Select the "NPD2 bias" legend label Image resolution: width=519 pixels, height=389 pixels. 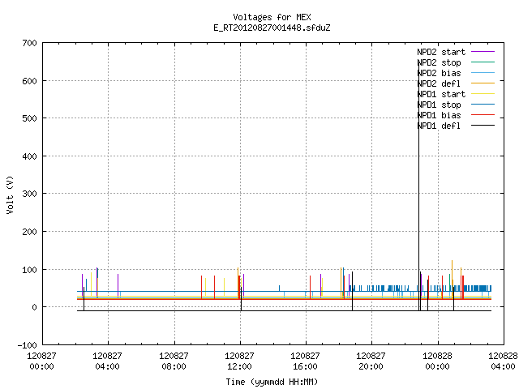(x=439, y=73)
